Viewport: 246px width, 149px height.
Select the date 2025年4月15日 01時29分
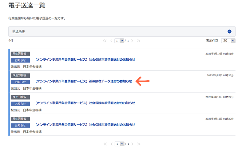(x=220, y=119)
